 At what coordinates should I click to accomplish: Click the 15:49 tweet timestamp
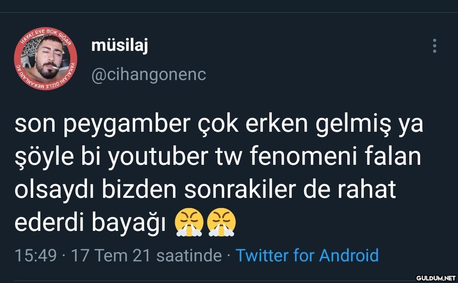(35, 255)
